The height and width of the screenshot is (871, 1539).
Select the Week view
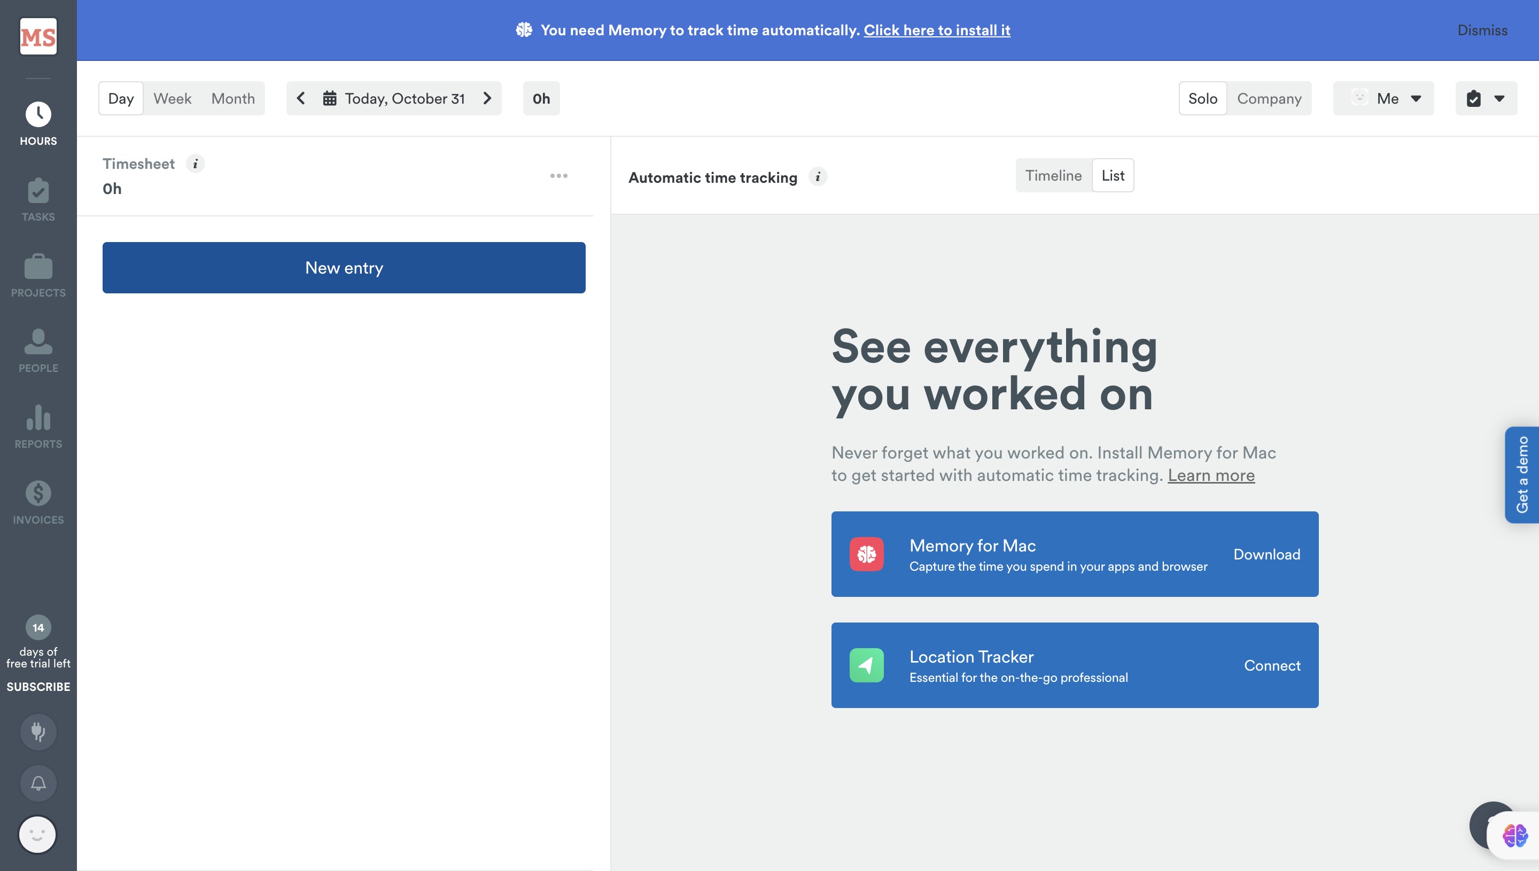172,99
